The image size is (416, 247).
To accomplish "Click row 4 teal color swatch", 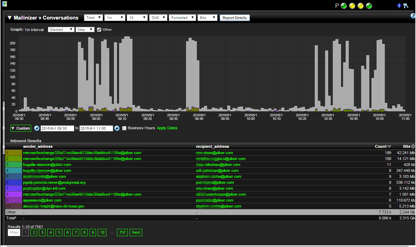I will tap(14, 170).
